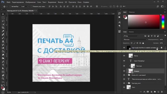Hide the Метка layer

click(124, 56)
